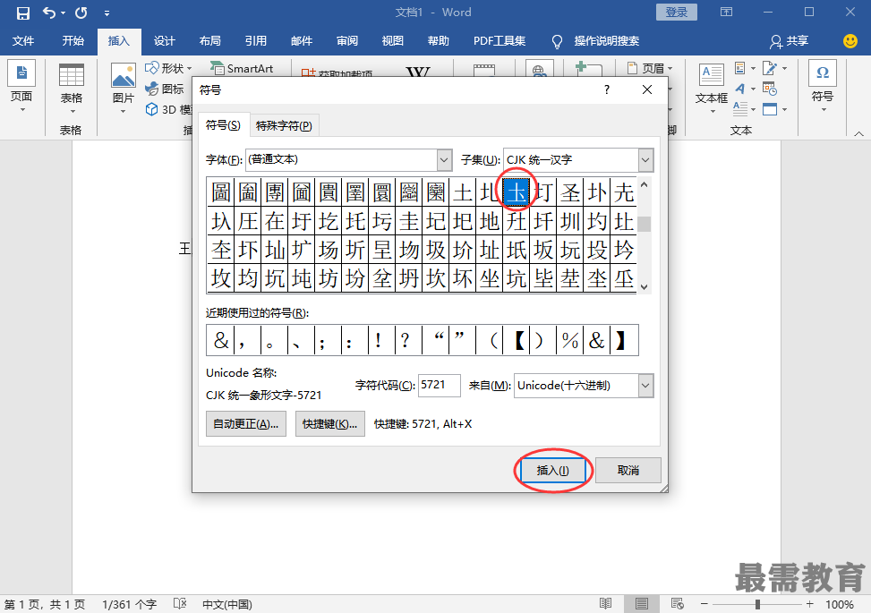The width and height of the screenshot is (871, 613).
Task: Select the character 圣 in the grid
Action: click(570, 192)
